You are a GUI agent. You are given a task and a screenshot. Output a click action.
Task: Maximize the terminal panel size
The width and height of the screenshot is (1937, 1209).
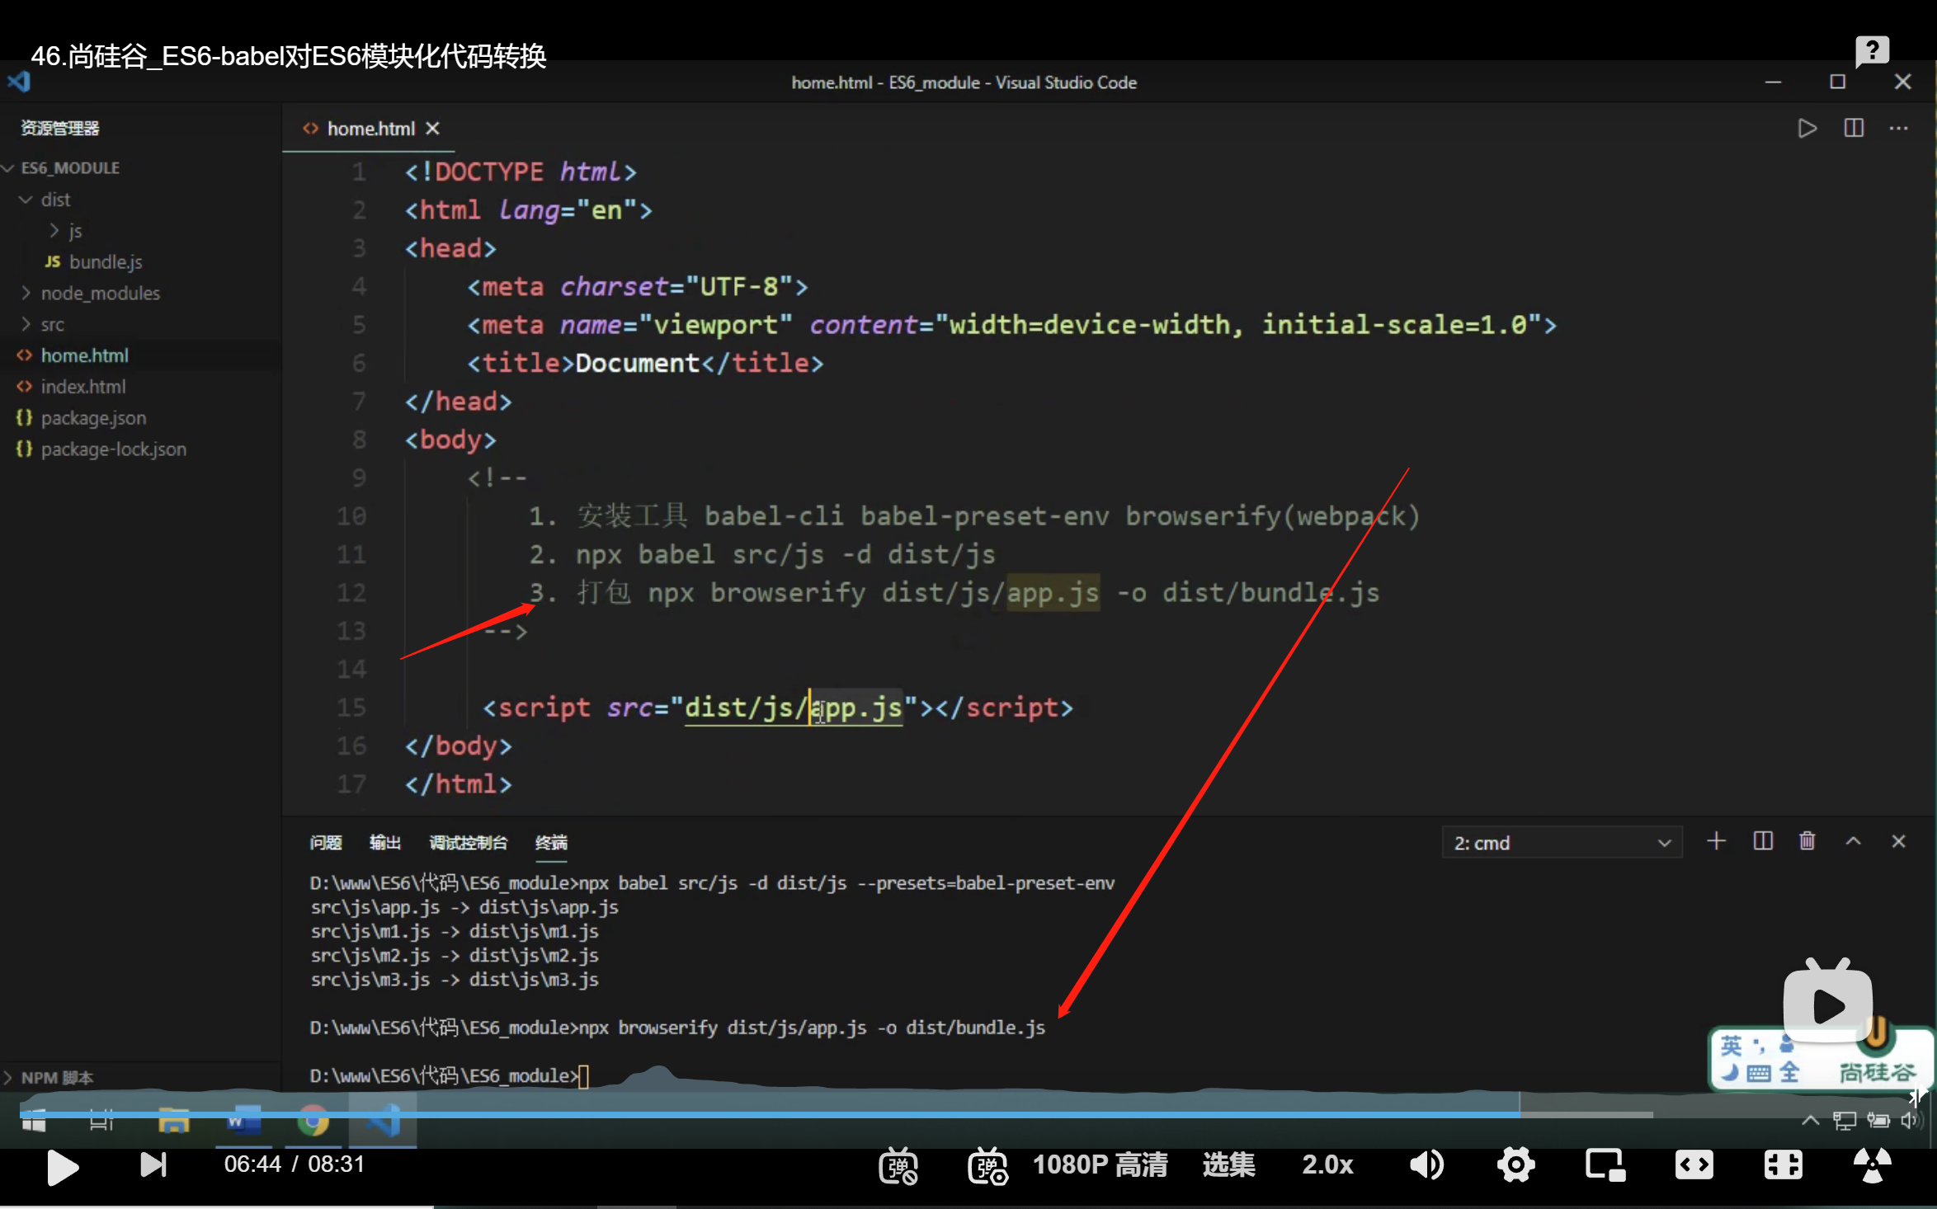[x=1853, y=840]
